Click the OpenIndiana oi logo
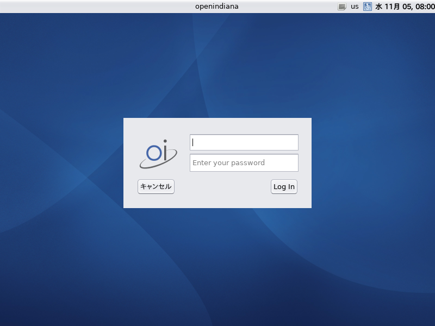435x326 pixels. click(x=158, y=154)
